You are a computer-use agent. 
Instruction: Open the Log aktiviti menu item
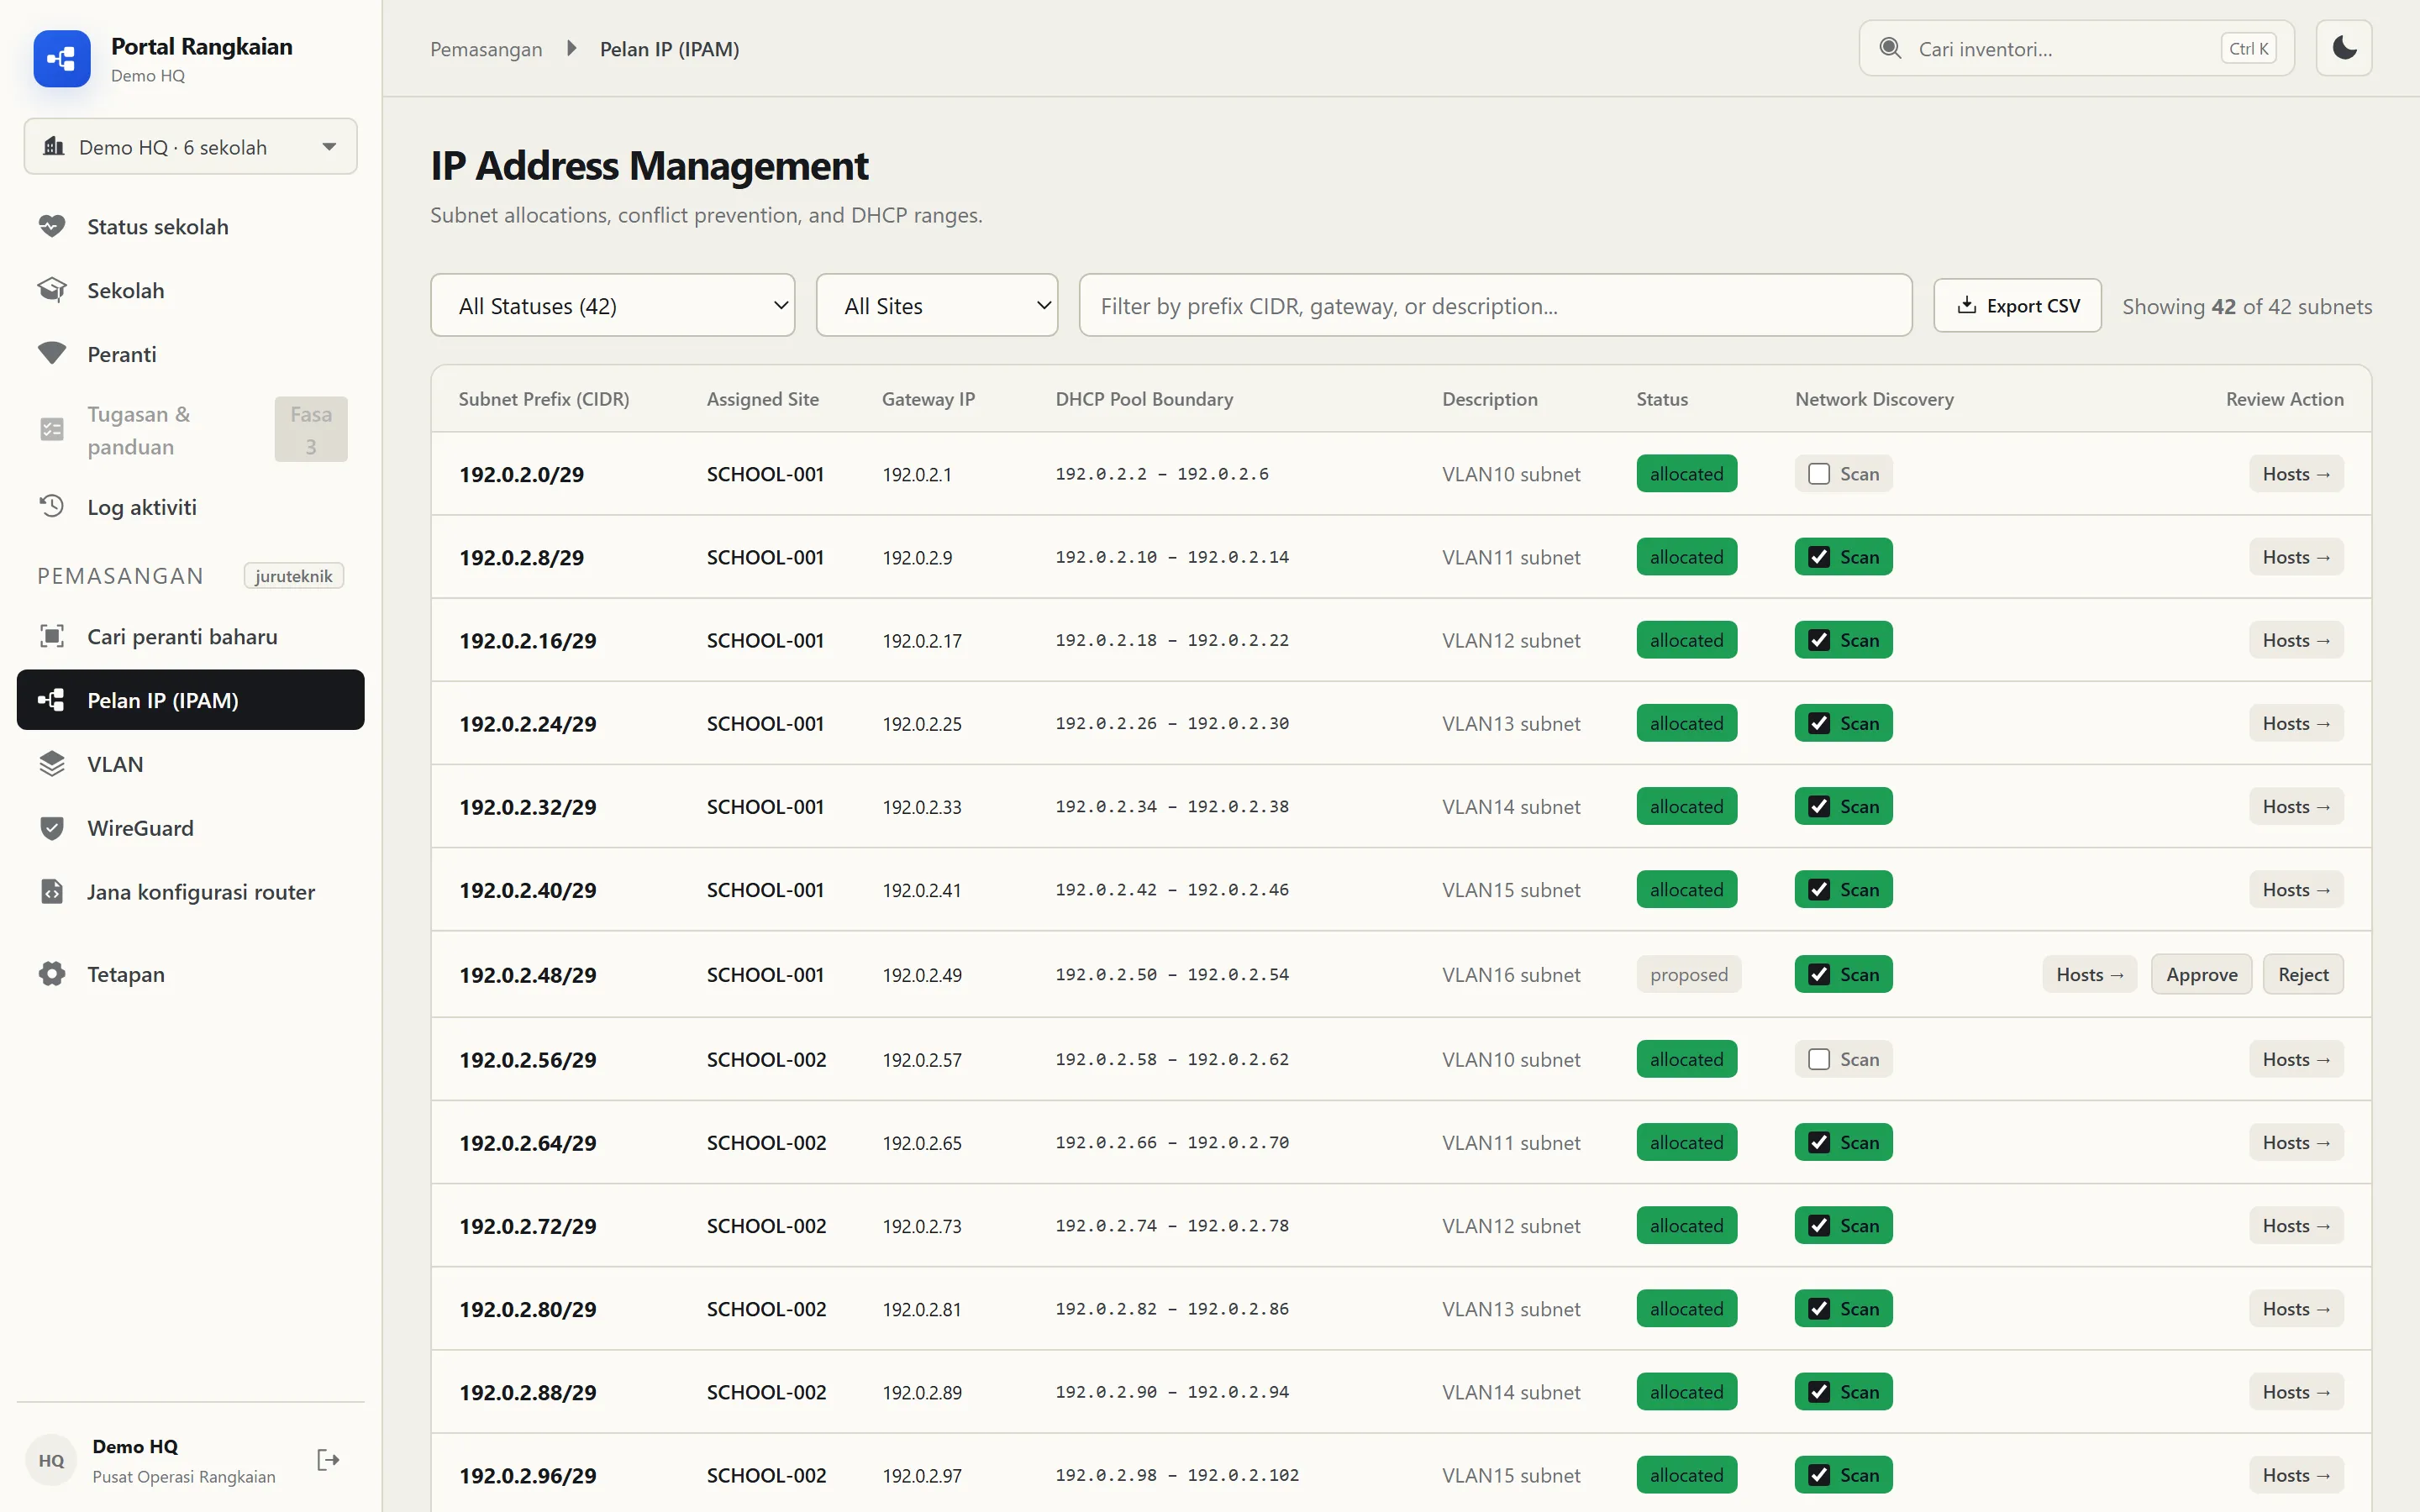(190, 506)
